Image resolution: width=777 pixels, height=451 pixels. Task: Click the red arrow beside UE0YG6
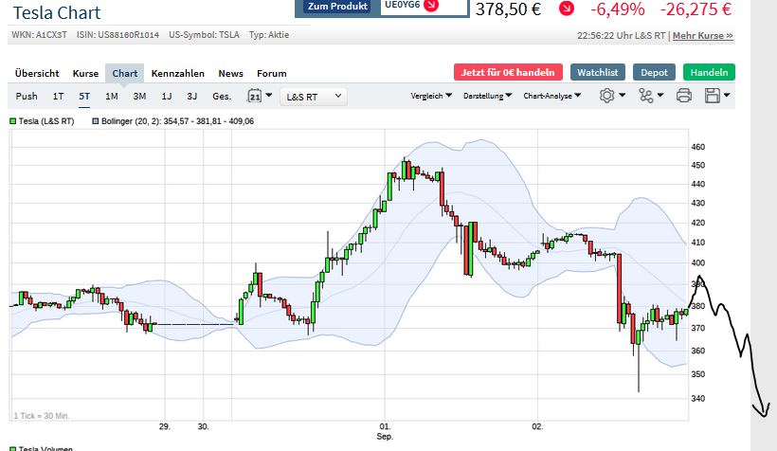[x=431, y=5]
